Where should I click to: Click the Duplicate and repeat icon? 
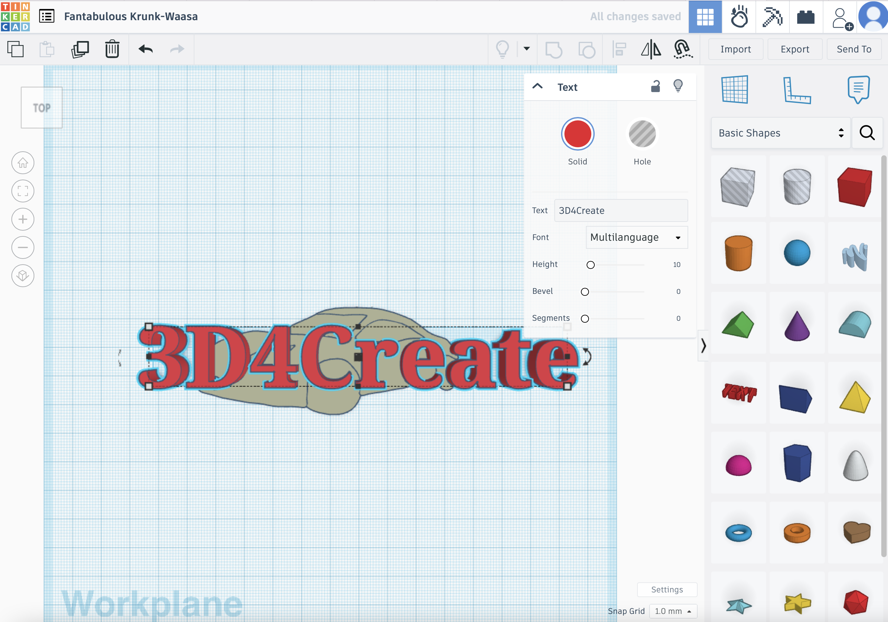point(80,49)
